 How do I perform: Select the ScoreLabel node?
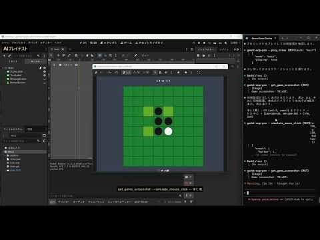(x=17, y=71)
